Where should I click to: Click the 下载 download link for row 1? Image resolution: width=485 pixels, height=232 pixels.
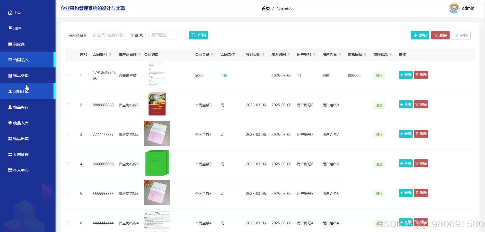(224, 75)
